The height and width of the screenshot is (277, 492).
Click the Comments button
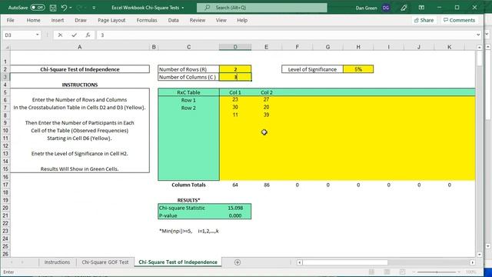[460, 20]
